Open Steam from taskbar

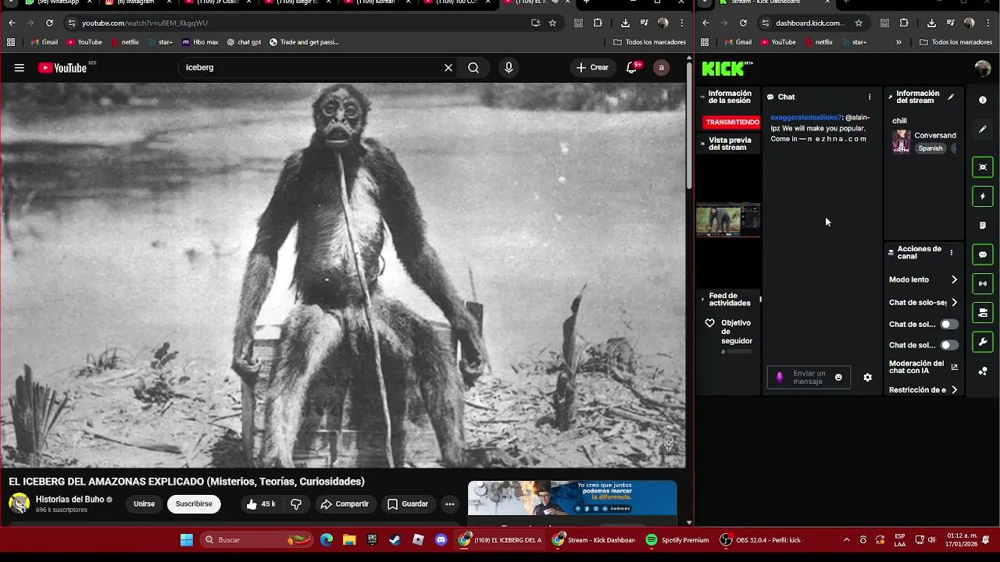[x=395, y=540]
